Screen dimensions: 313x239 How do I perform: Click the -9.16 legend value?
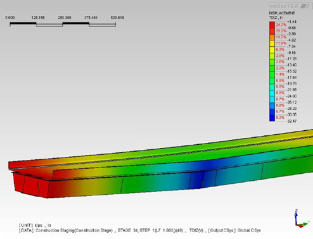[291, 52]
